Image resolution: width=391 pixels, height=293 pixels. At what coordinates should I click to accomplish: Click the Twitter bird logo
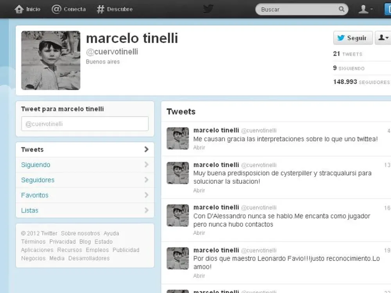[x=208, y=9]
